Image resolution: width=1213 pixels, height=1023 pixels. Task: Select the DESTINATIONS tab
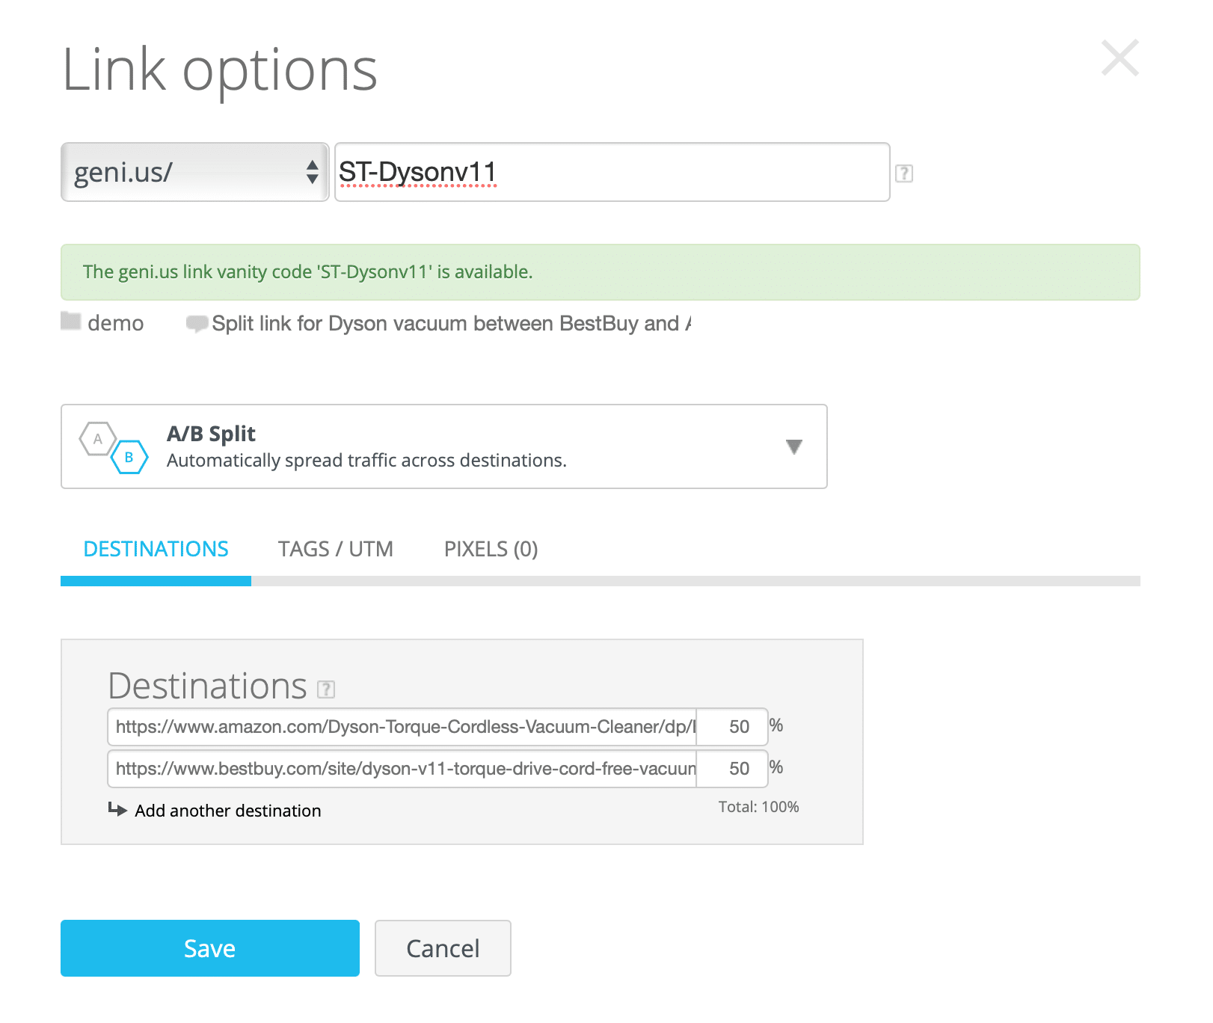[x=156, y=549]
